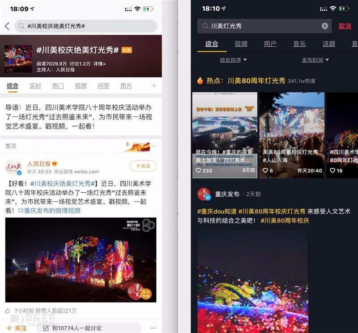Switch to the 话题 tab in Douyin
Screen dimensions: 358x333
tap(329, 44)
